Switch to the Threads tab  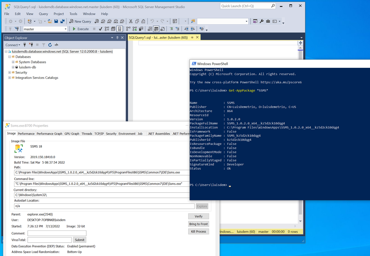(87, 134)
